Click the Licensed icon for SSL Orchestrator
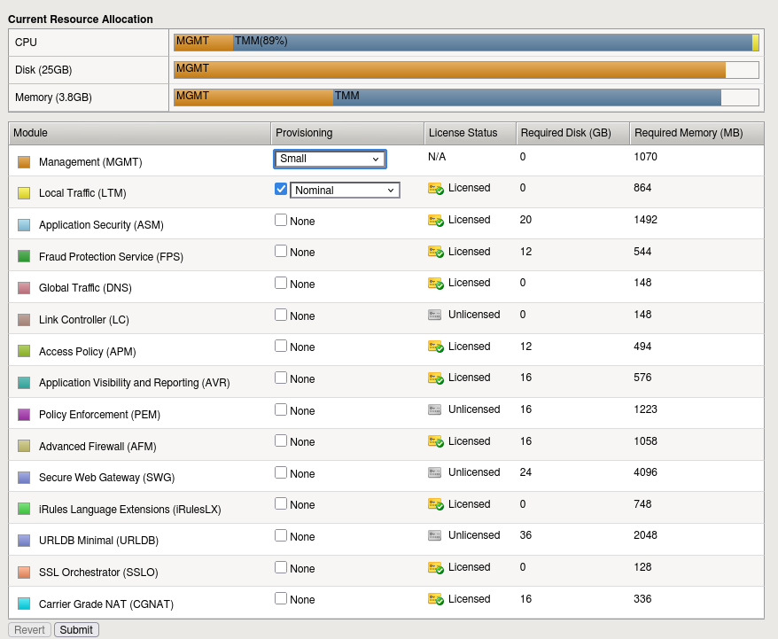This screenshot has height=639, width=778. pyautogui.click(x=435, y=568)
